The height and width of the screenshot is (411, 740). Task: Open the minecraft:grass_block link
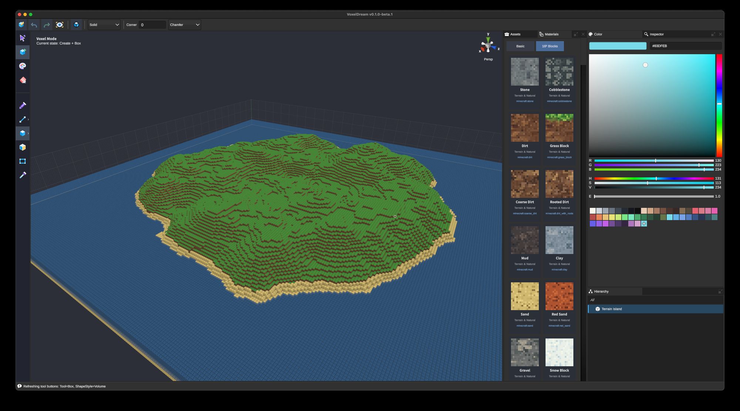point(559,157)
